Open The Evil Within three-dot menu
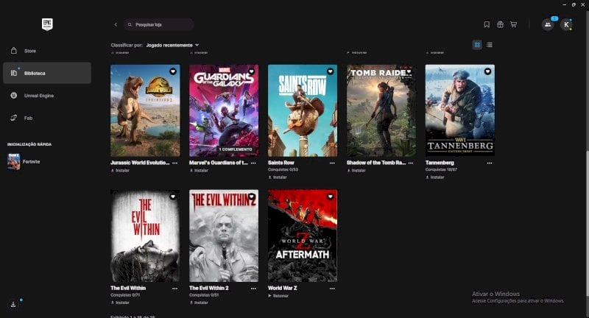The height and width of the screenshot is (318, 589). 175,289
